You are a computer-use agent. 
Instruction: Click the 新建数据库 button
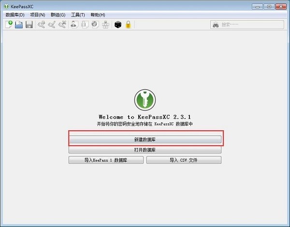(x=145, y=139)
